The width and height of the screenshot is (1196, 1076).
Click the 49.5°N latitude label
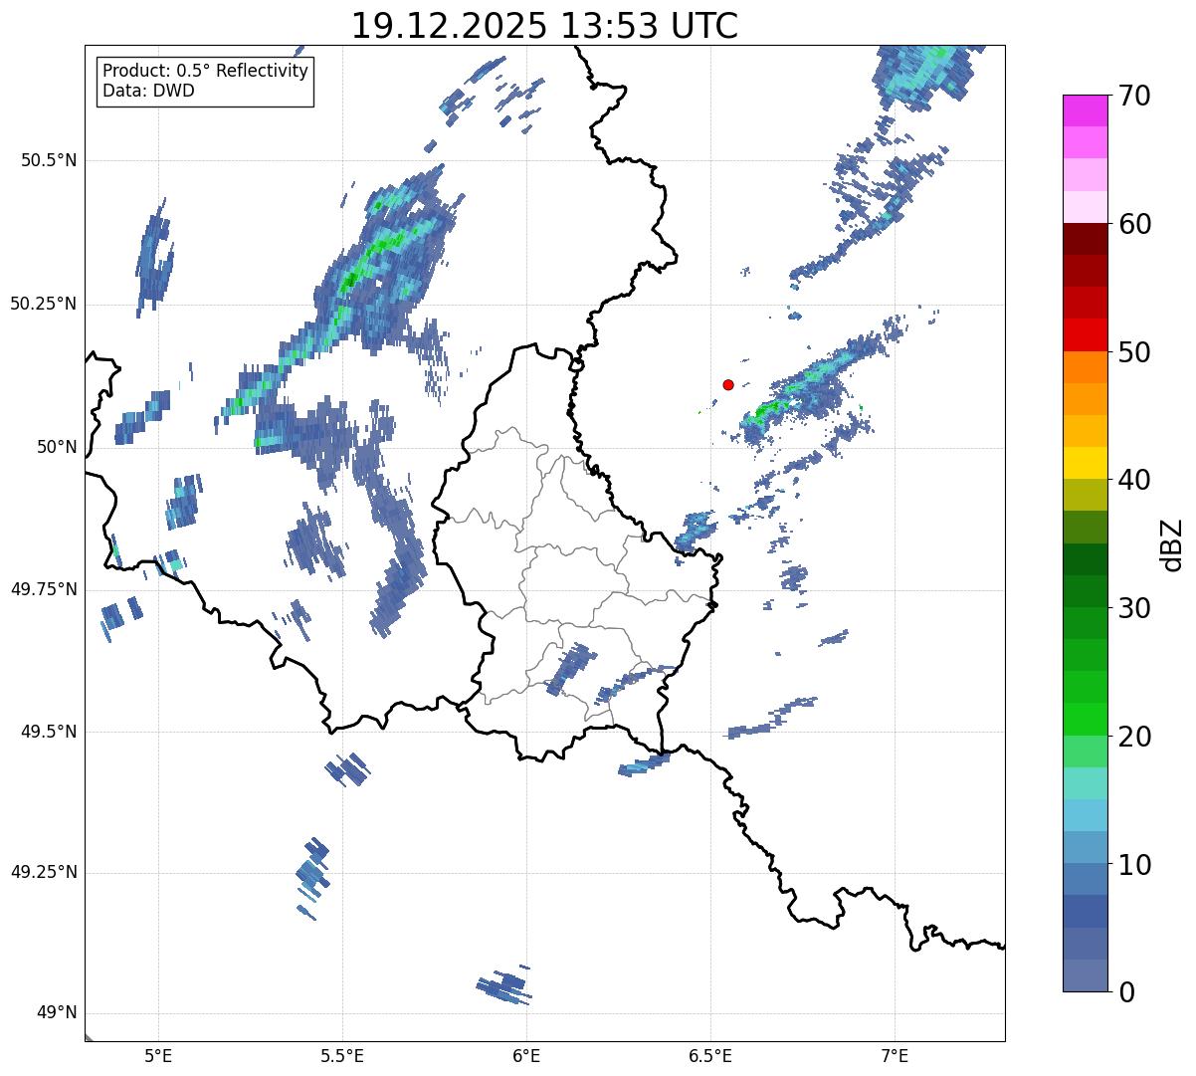50,732
